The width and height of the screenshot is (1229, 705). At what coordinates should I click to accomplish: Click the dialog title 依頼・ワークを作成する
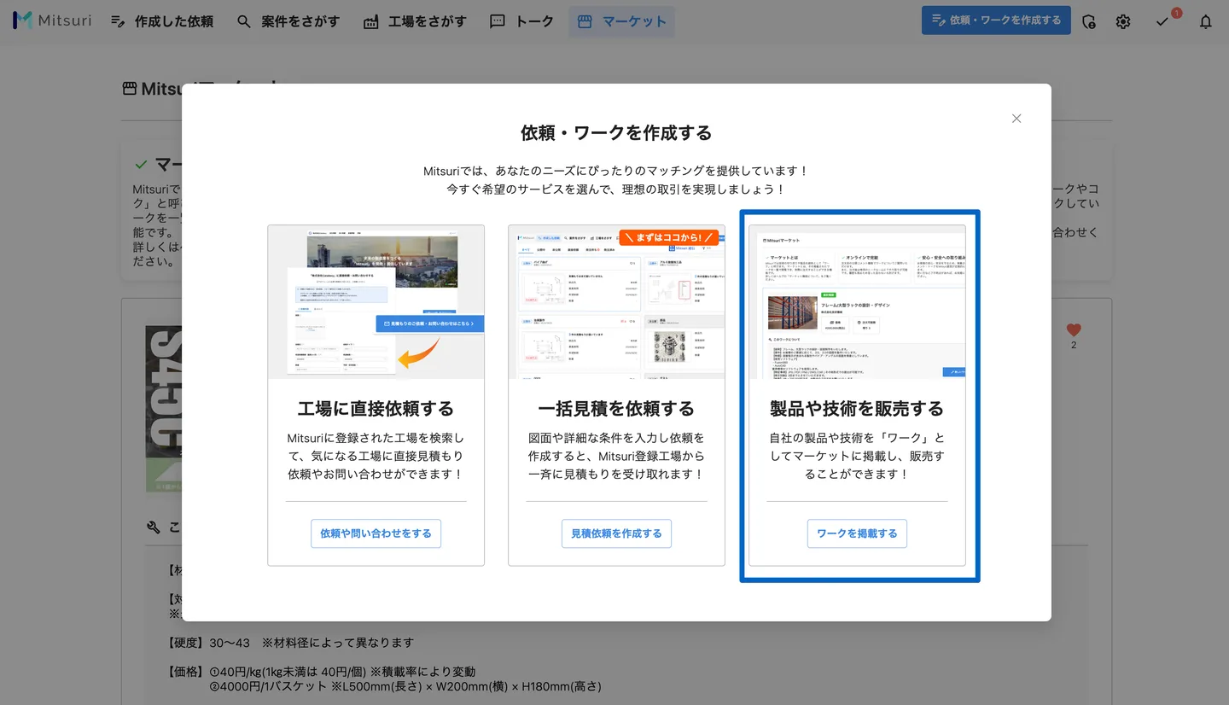click(616, 133)
